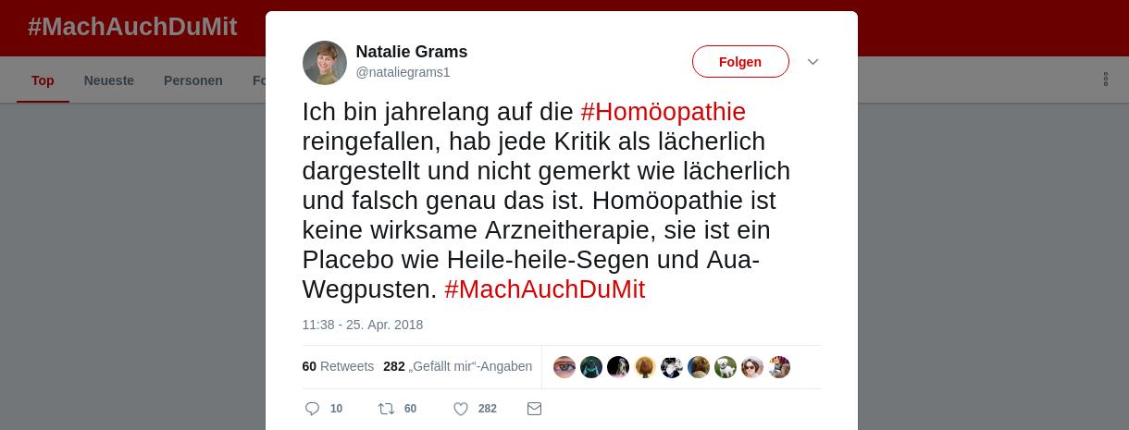The height and width of the screenshot is (430, 1129).
Task: View the list of 60 Retweets
Action: [x=338, y=366]
